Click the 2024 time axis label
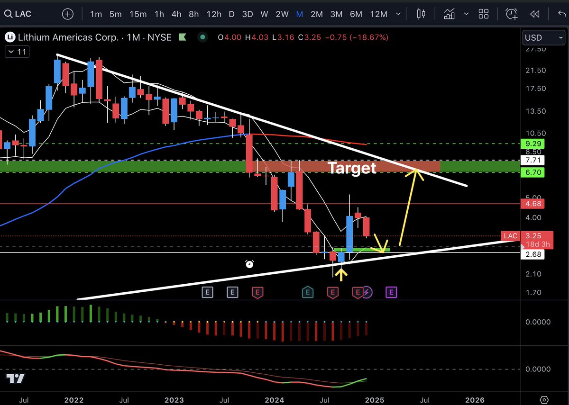 (275, 399)
